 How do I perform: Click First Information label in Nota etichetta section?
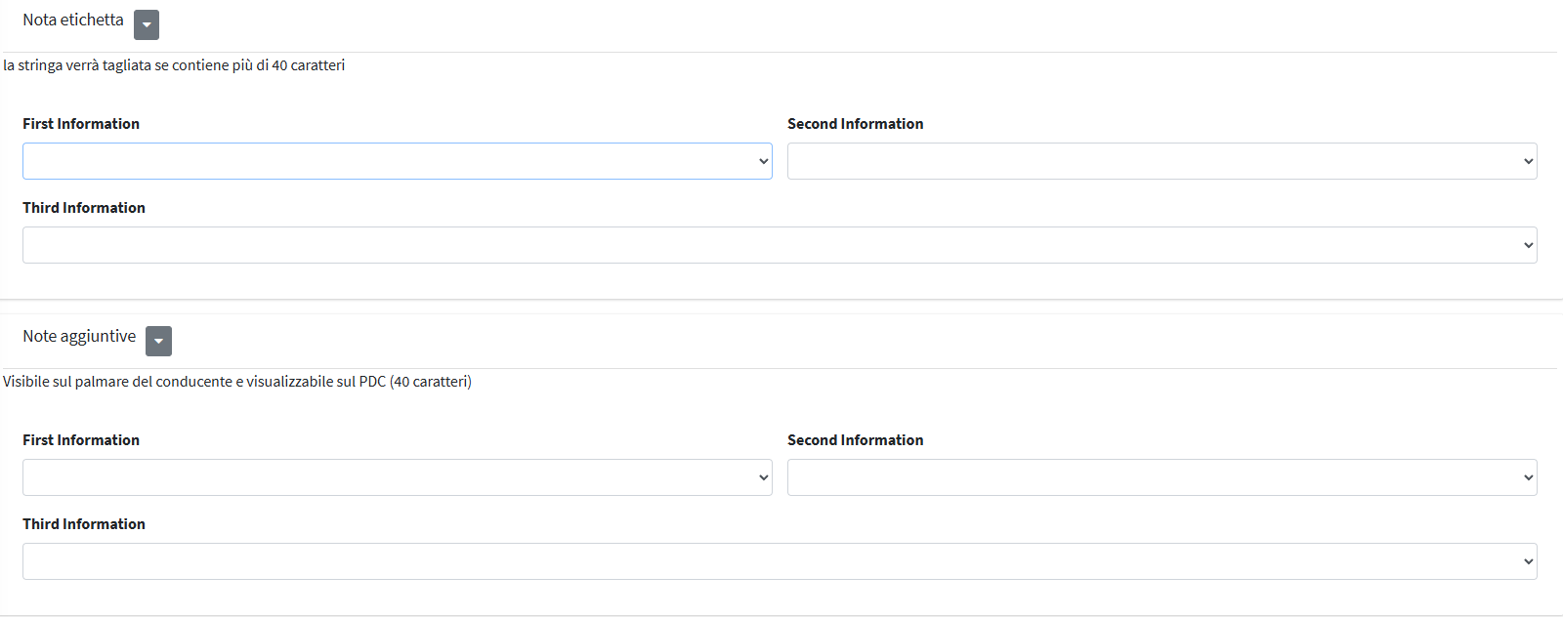81,124
